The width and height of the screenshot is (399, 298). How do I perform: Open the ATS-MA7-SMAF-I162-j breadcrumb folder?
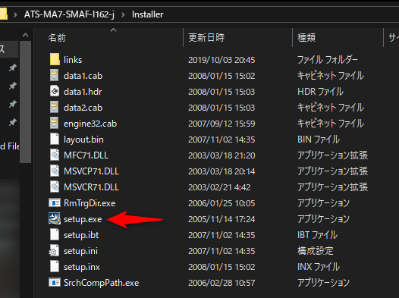pos(69,14)
